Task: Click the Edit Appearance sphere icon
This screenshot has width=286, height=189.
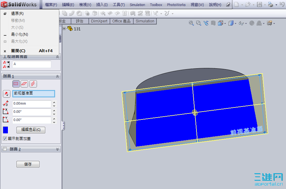Action: click(252, 23)
